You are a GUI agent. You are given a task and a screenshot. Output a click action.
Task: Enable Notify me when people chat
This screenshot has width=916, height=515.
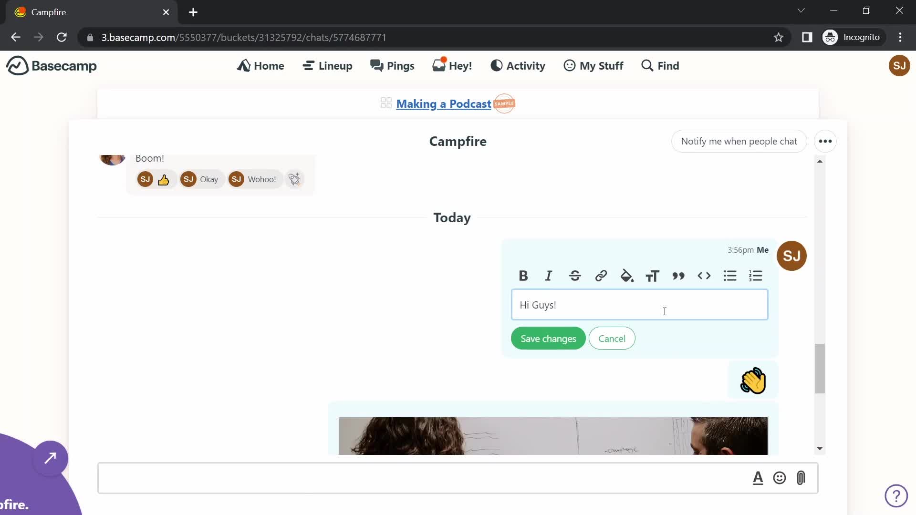point(740,141)
